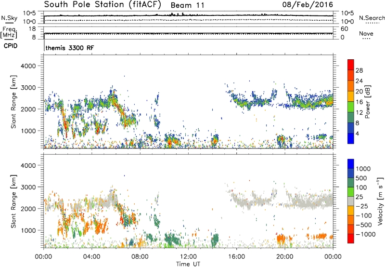Image resolution: width=385 pixels, height=267 pixels.
Task: Click the 'Freq. [MHz]' axis label
Action: 10,33
